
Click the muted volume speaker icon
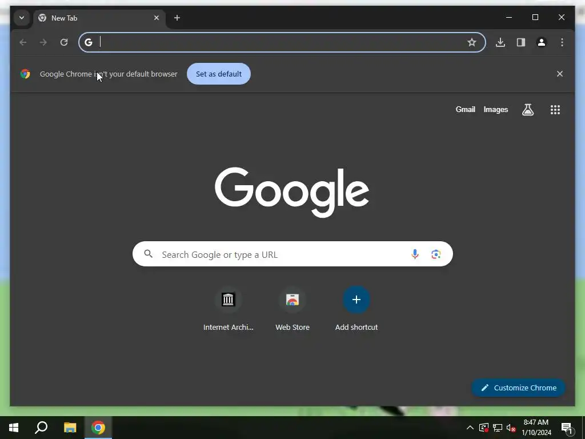(x=511, y=428)
